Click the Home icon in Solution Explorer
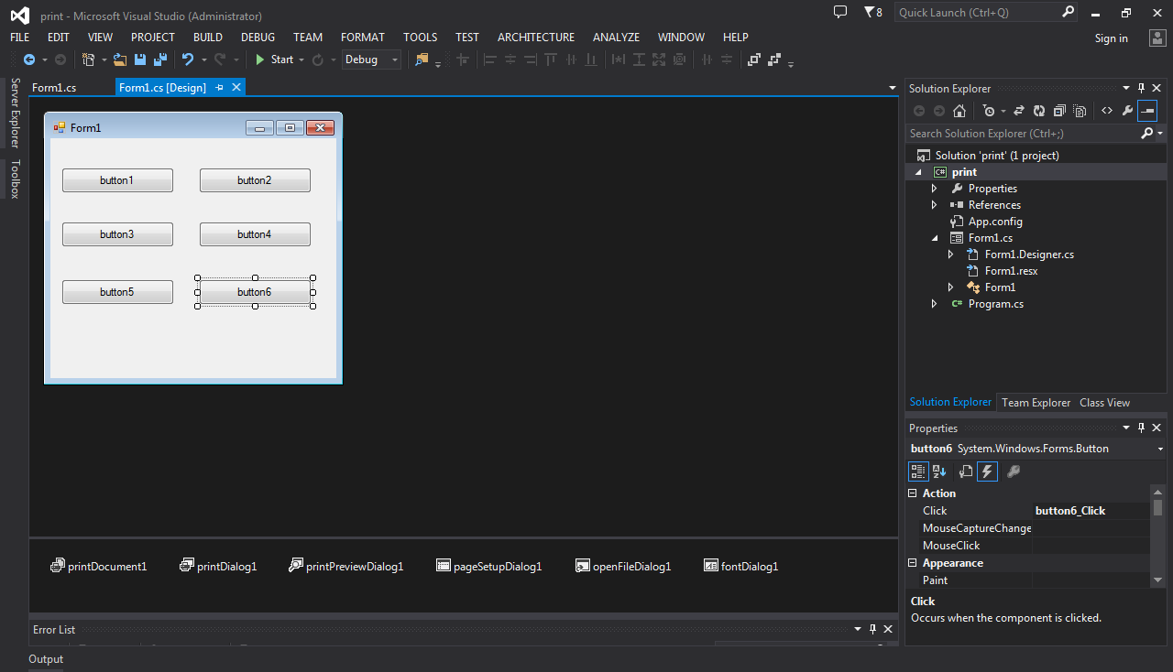This screenshot has height=672, width=1173. 959,111
